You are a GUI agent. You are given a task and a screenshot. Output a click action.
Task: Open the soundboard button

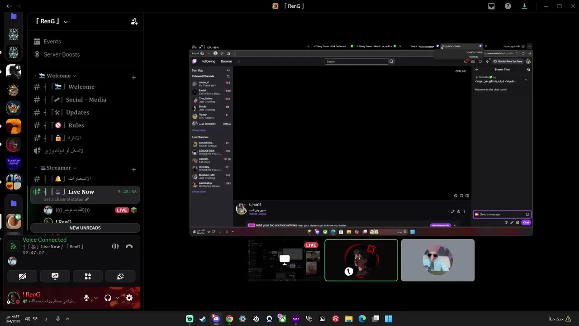pos(120,276)
